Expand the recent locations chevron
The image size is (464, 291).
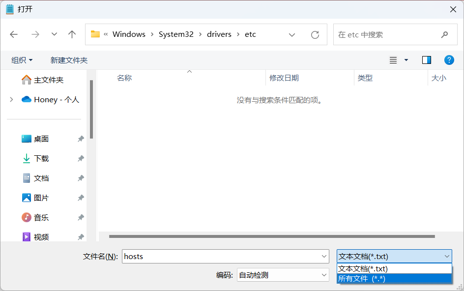click(x=54, y=34)
